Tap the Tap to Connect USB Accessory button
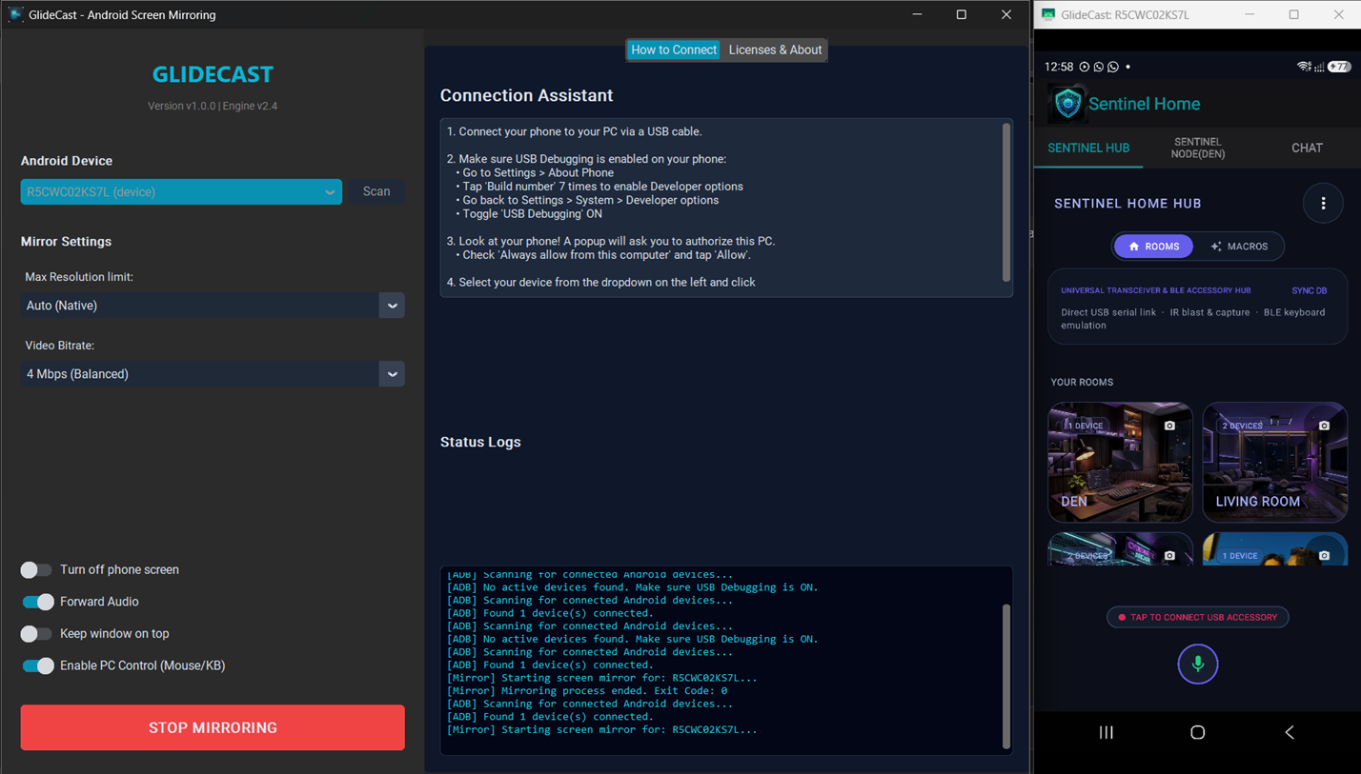 (1198, 617)
